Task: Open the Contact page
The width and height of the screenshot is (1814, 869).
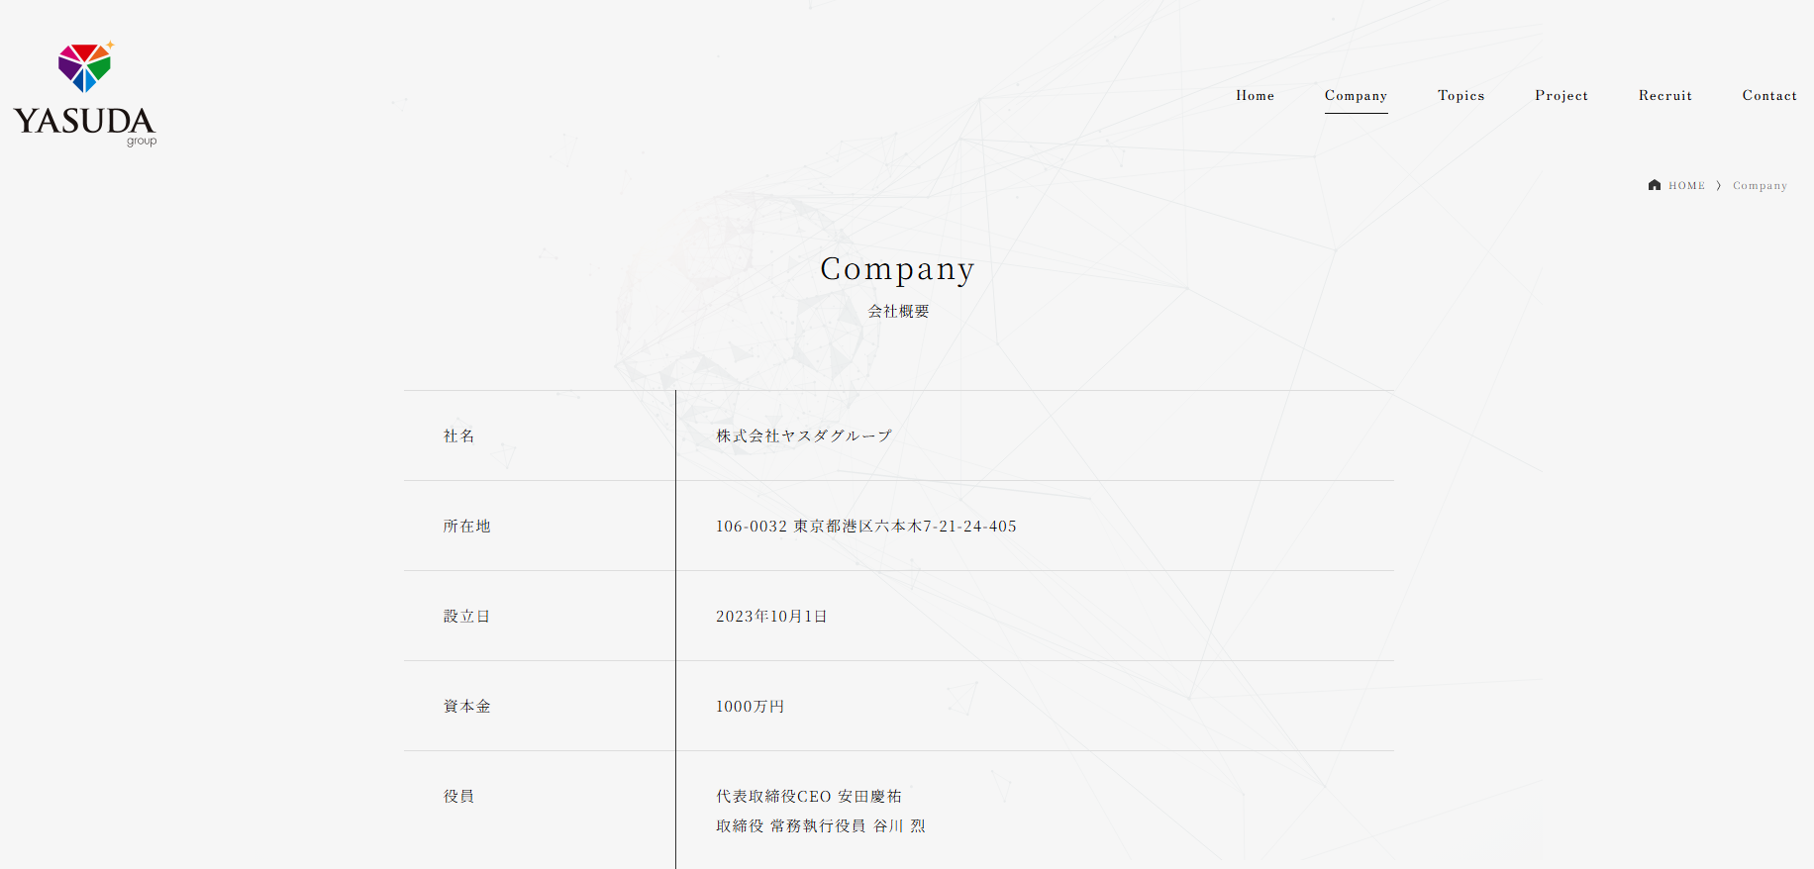Action: tap(1769, 96)
